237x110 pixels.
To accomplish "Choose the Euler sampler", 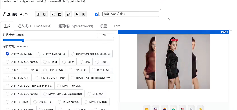I will tap(68, 62).
